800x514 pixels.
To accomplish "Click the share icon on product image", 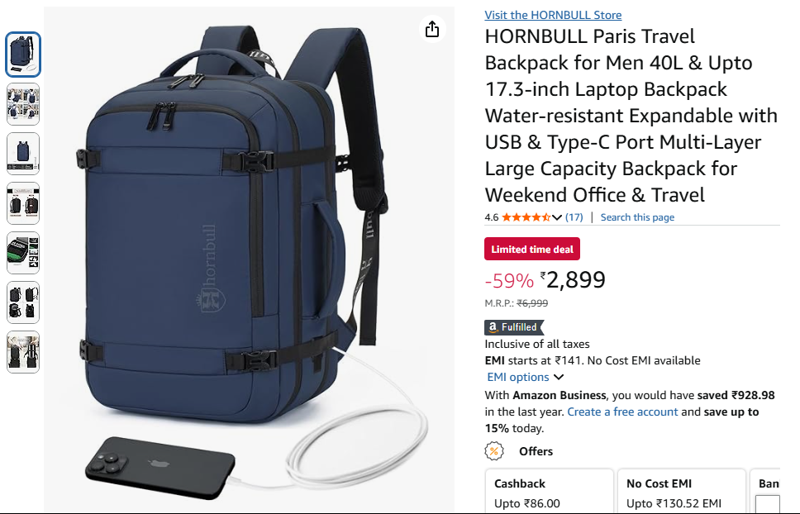I will pos(432,29).
